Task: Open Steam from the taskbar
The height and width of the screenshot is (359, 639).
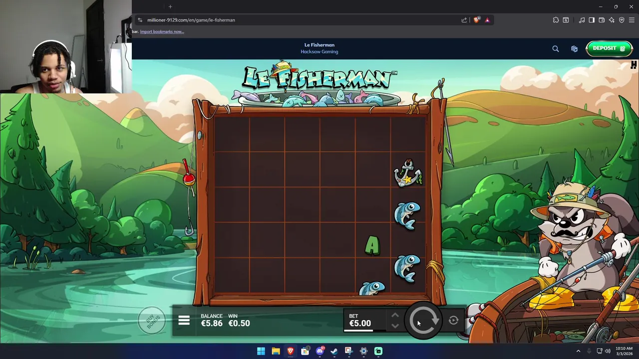Action: tap(334, 351)
